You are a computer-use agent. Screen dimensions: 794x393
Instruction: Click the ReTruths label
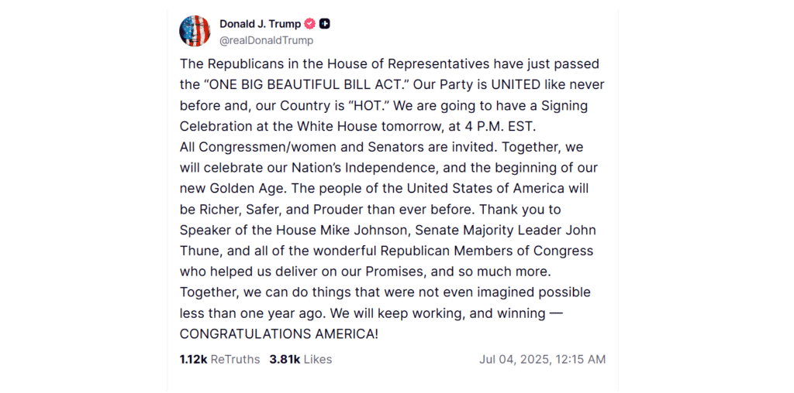point(236,359)
